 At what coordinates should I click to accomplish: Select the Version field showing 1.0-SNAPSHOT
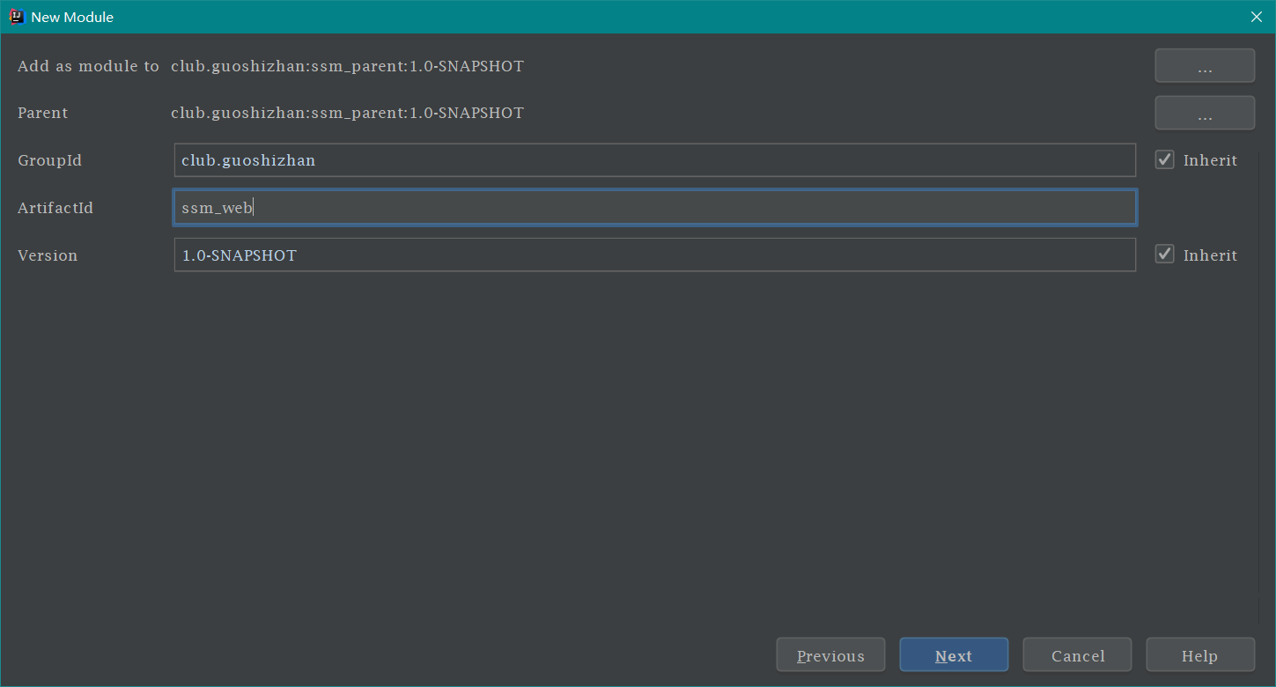[x=654, y=255]
